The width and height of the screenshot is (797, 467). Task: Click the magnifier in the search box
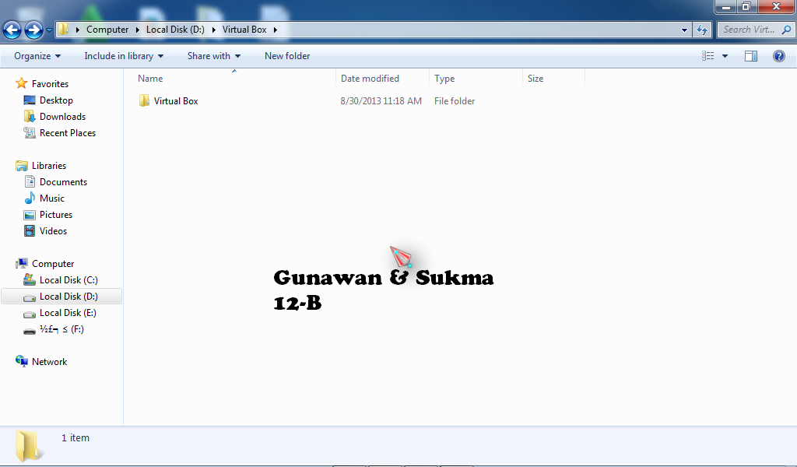point(785,29)
